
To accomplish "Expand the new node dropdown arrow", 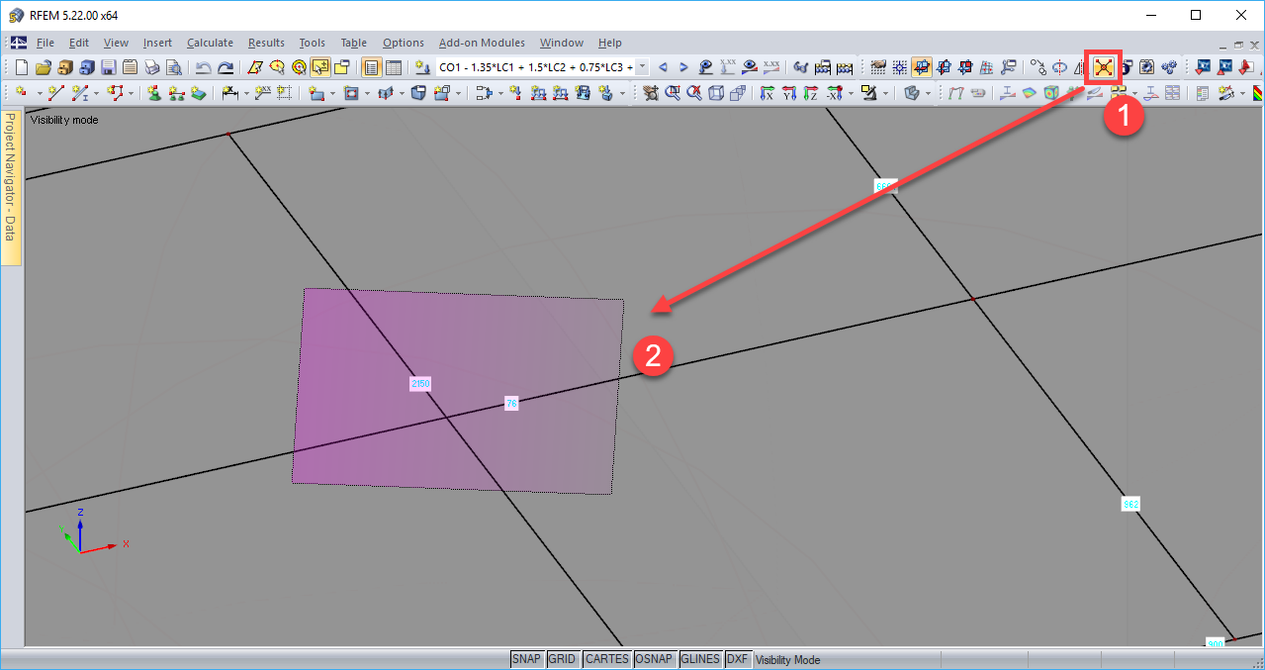I will (39, 93).
